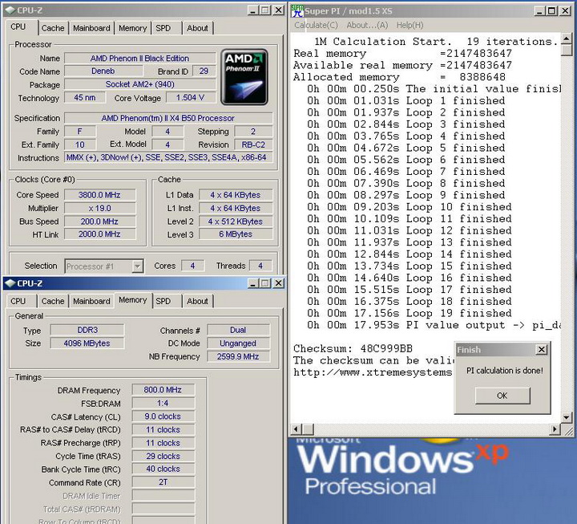The height and width of the screenshot is (524, 577).
Task: Click the Instructions field listing MMX, SSE
Action: 168,158
